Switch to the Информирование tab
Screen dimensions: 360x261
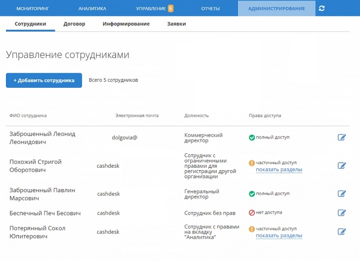(126, 24)
